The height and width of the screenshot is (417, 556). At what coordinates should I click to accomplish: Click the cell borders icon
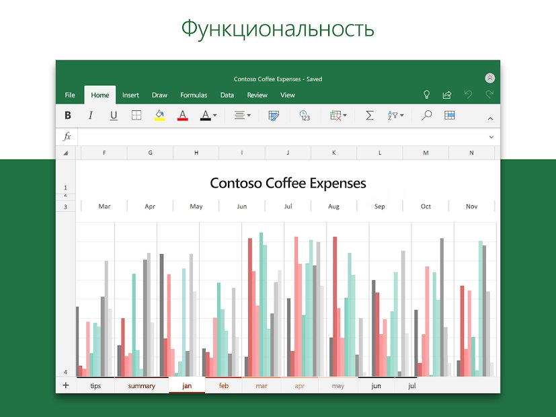[136, 115]
